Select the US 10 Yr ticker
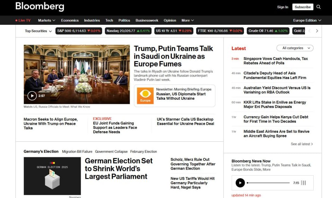This screenshot has height=198, width=332. [x=174, y=31]
